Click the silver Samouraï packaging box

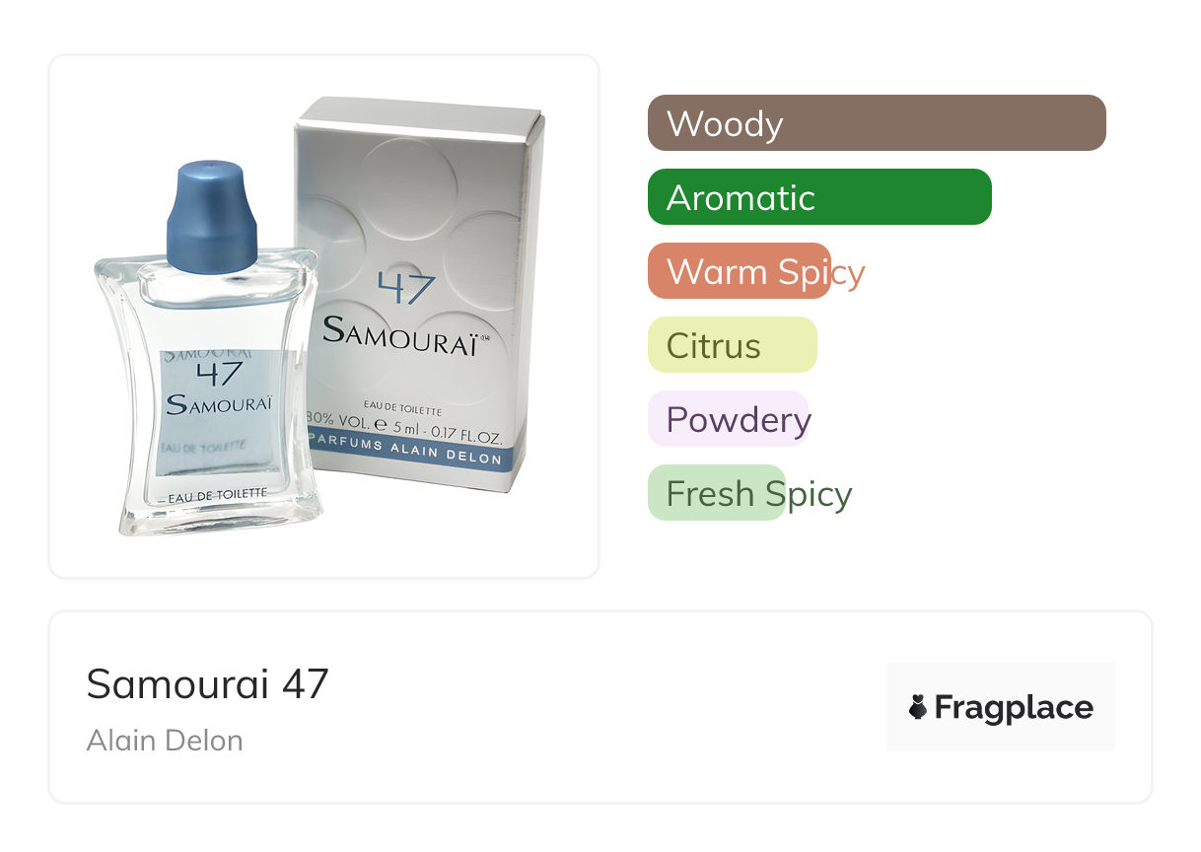[419, 294]
